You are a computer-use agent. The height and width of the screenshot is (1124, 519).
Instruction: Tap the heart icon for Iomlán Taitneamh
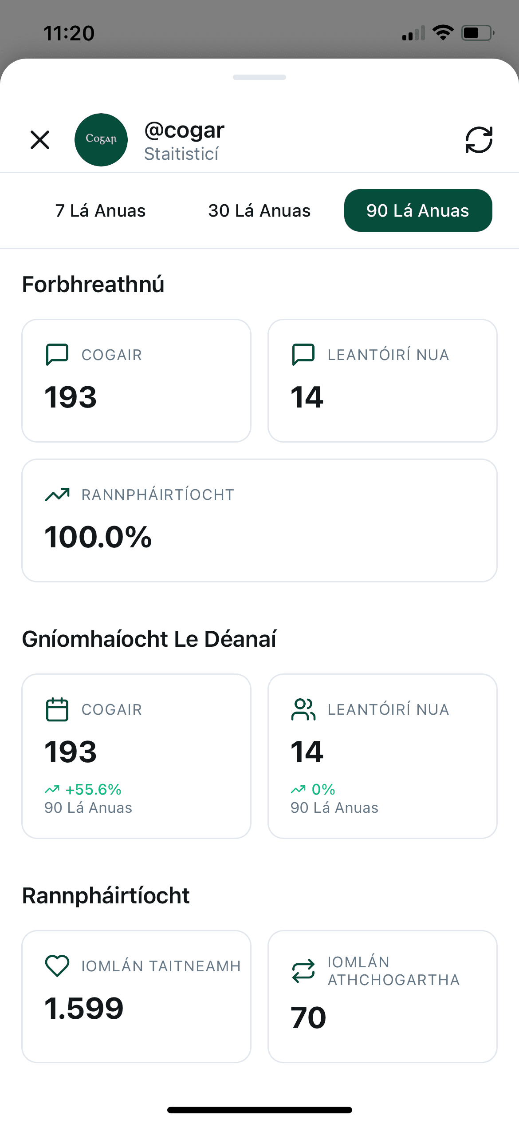point(57,966)
